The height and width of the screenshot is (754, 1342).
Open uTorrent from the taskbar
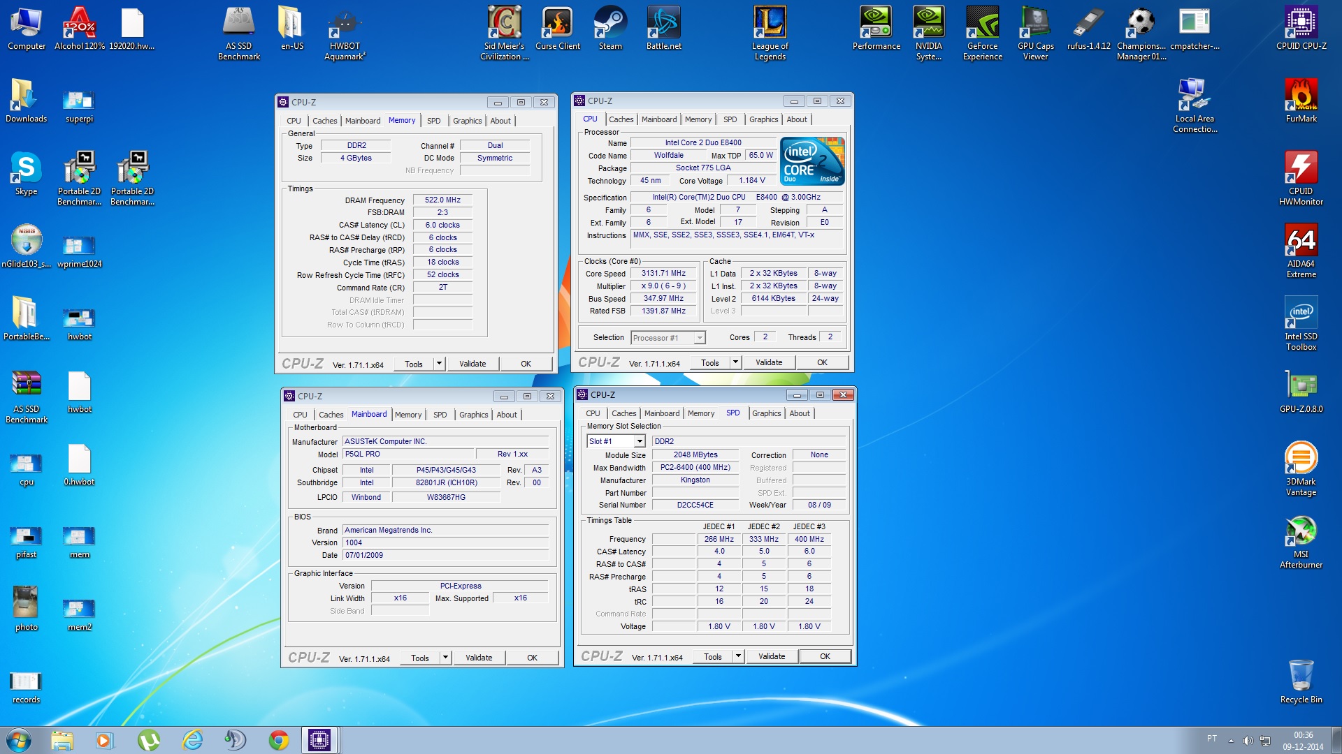point(149,740)
